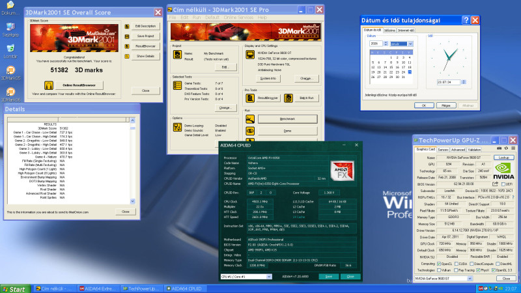Viewport: 521px width, 293px height.
Task: Toggle the OpenGL 3.3 checkbox in GPU-Z
Action: point(494,270)
